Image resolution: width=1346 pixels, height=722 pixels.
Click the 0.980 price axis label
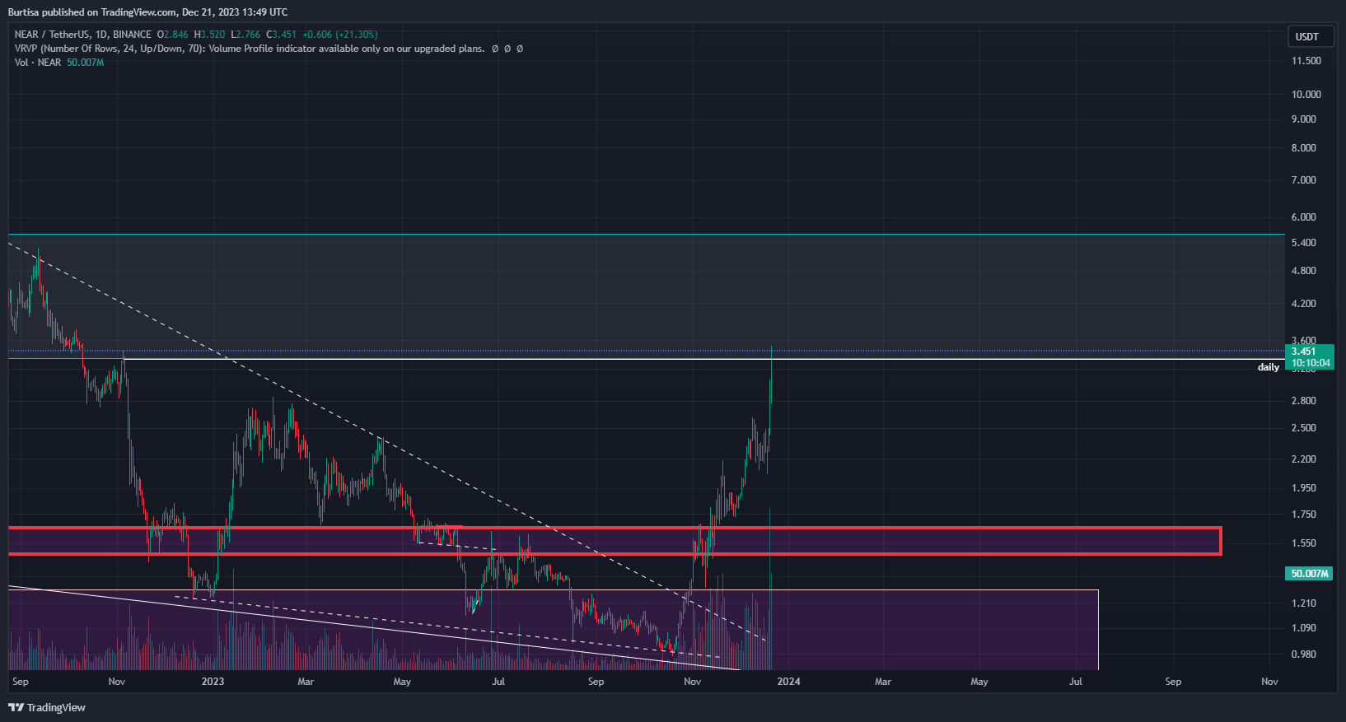(1304, 654)
